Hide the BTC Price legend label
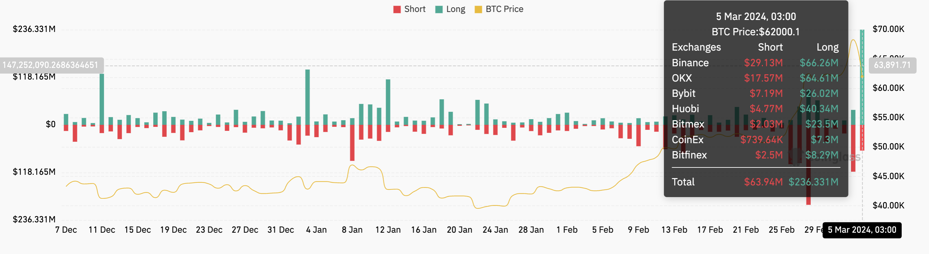The image size is (929, 254). point(504,9)
